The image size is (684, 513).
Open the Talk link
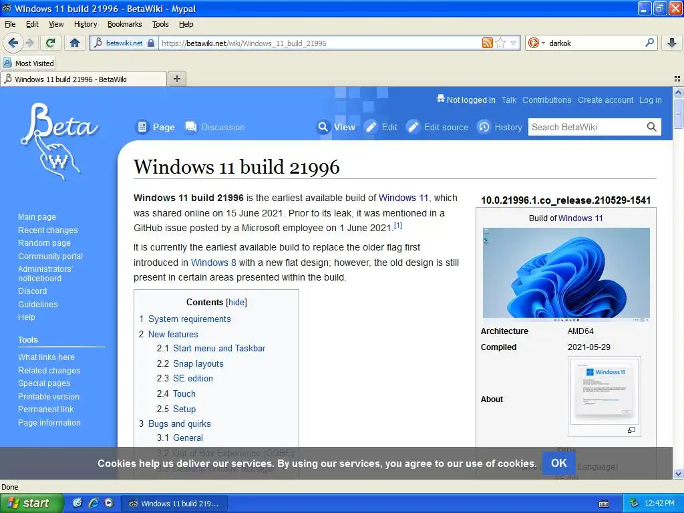pyautogui.click(x=508, y=100)
